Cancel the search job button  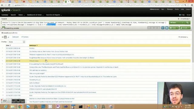159,28
